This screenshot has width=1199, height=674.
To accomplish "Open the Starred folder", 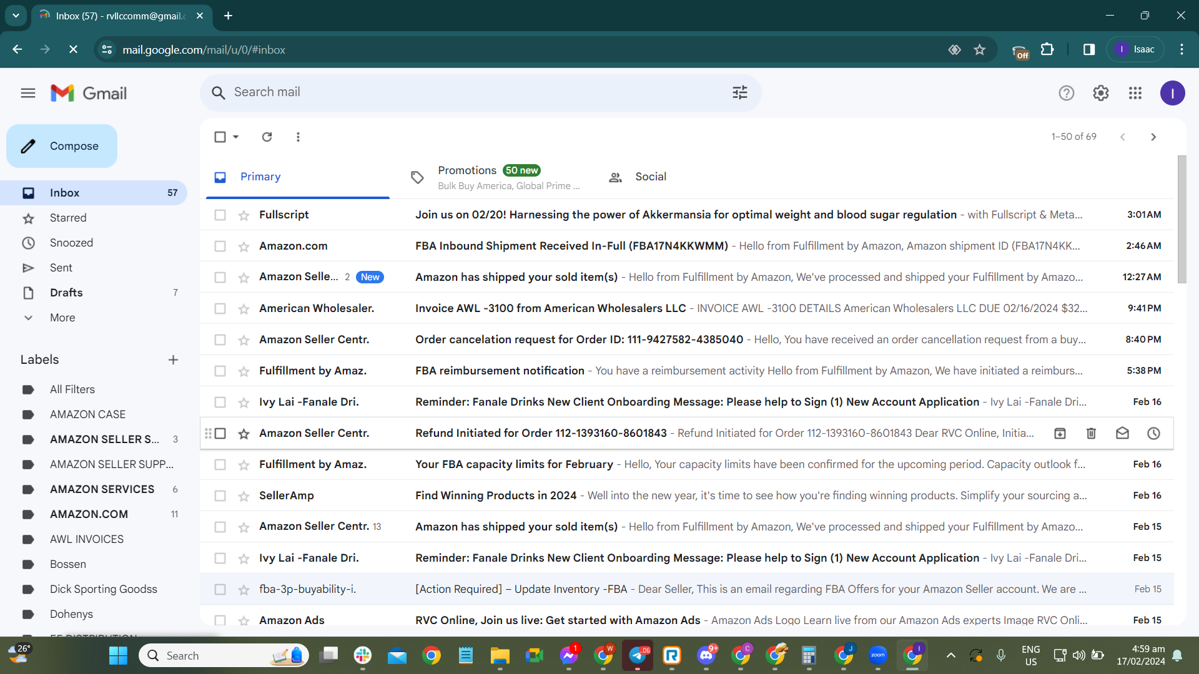I will click(x=94, y=218).
